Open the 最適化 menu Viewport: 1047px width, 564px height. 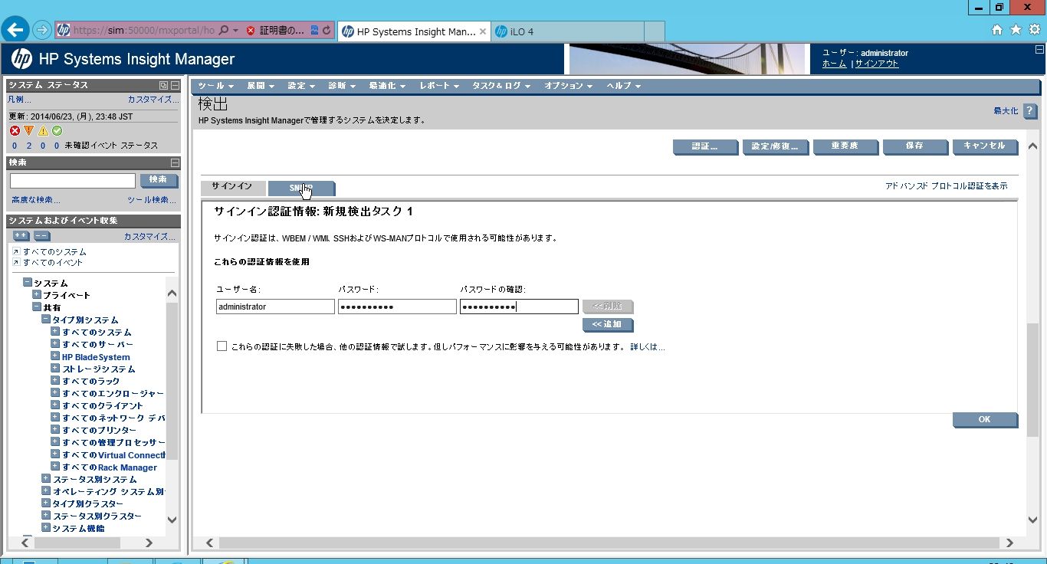click(x=387, y=86)
